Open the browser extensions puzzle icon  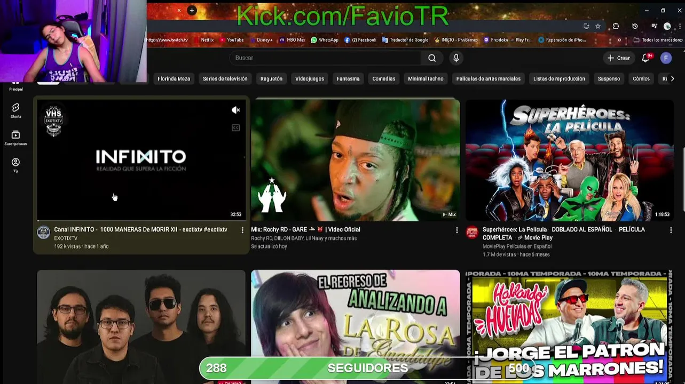pyautogui.click(x=616, y=26)
